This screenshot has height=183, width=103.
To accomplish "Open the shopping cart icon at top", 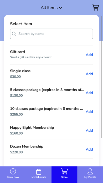I will coord(96,8).
